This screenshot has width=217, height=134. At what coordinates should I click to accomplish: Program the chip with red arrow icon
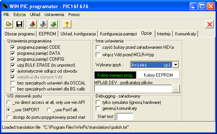pyautogui.click(x=32, y=24)
